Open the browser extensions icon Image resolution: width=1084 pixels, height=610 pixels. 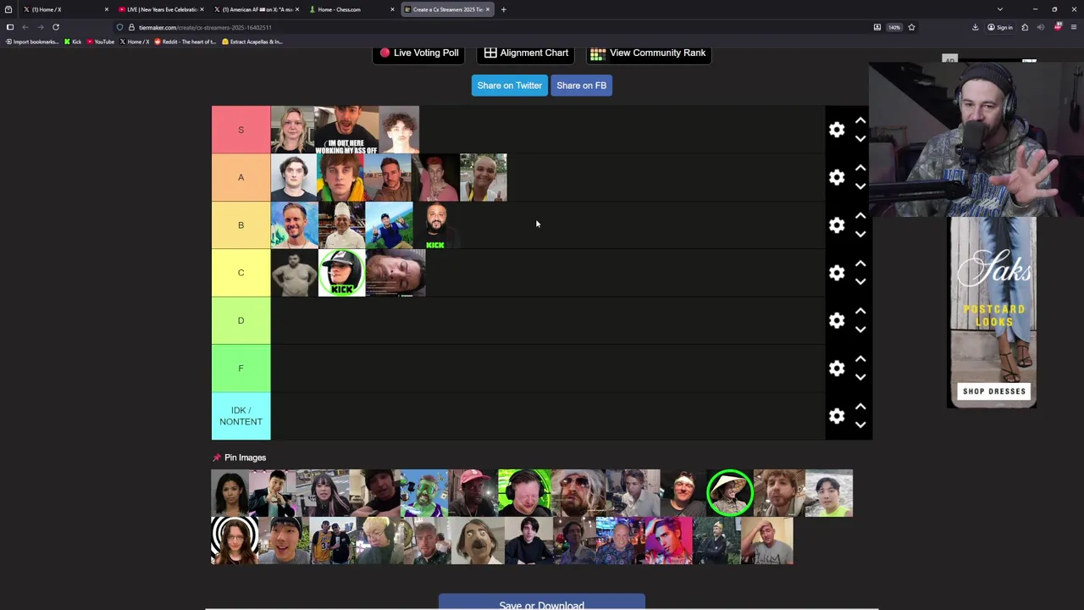click(1025, 27)
